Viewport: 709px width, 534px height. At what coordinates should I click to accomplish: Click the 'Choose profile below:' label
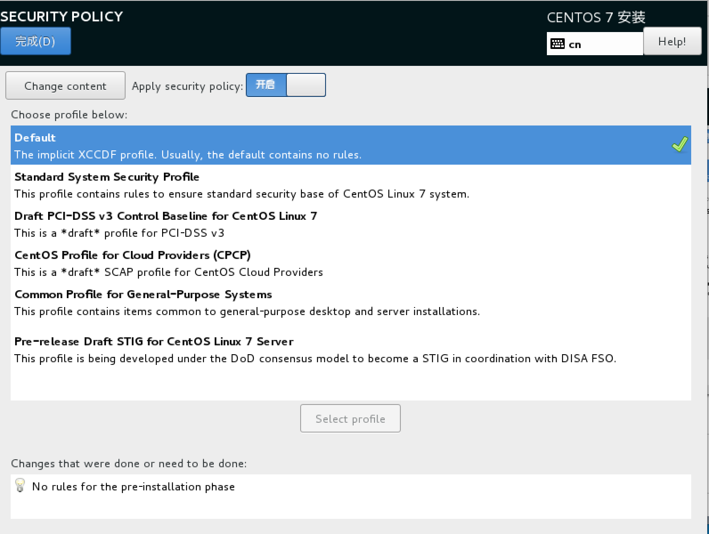click(x=69, y=115)
